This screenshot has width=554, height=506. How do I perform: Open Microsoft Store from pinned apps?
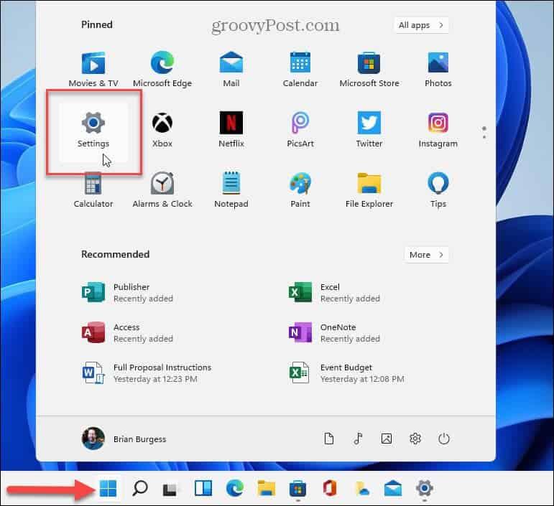369,70
